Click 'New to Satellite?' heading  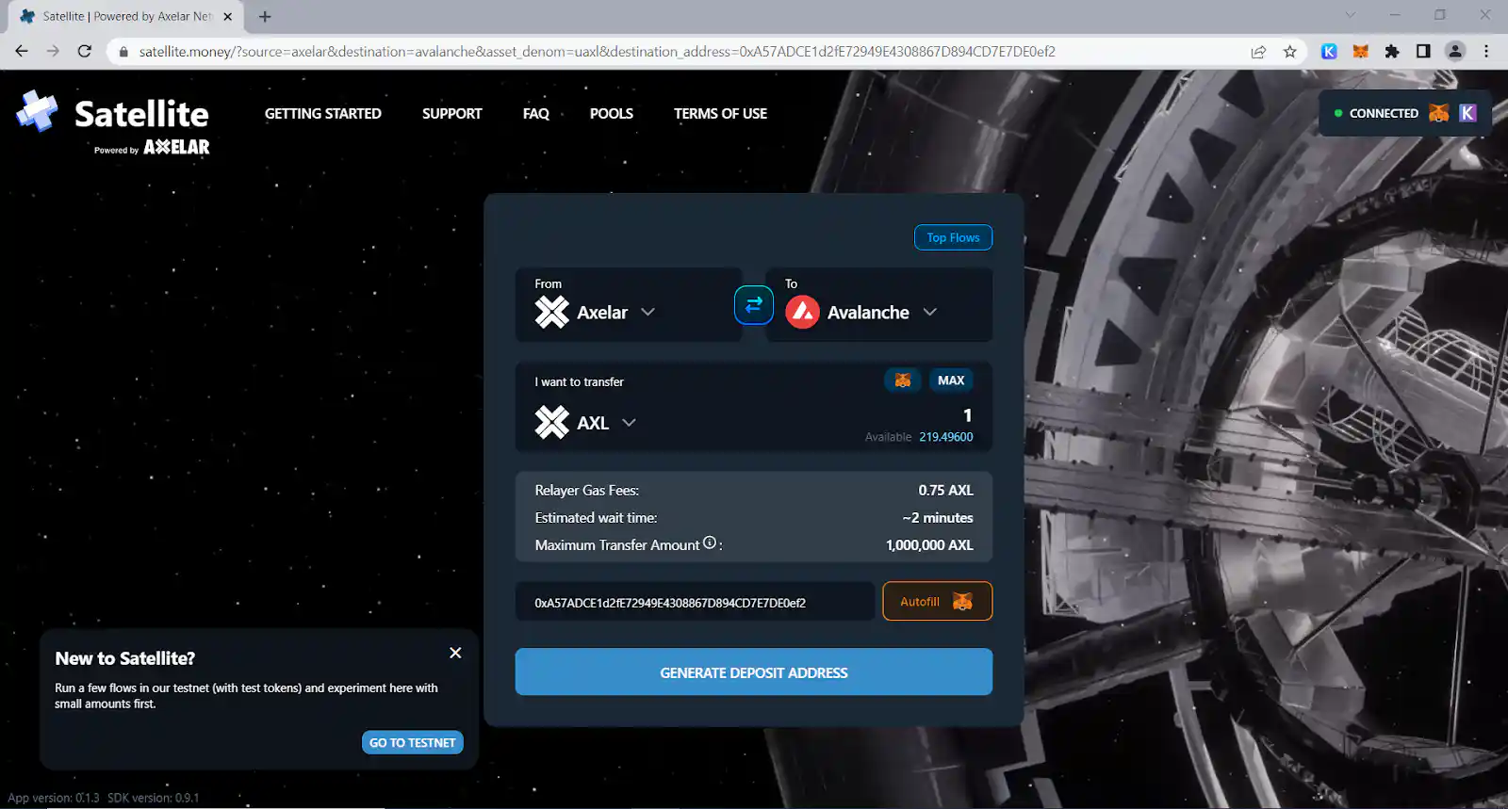[x=125, y=658]
